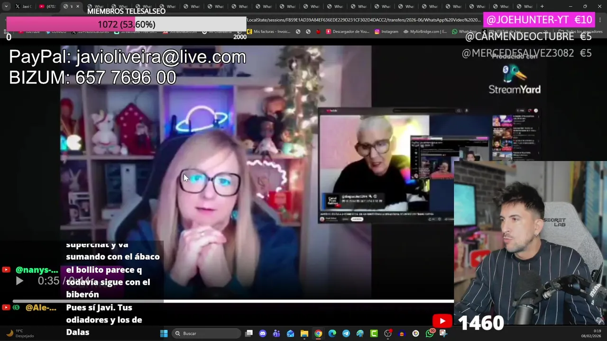The height and width of the screenshot is (341, 607).
Task: Play the video with the play button
Action: click(19, 281)
